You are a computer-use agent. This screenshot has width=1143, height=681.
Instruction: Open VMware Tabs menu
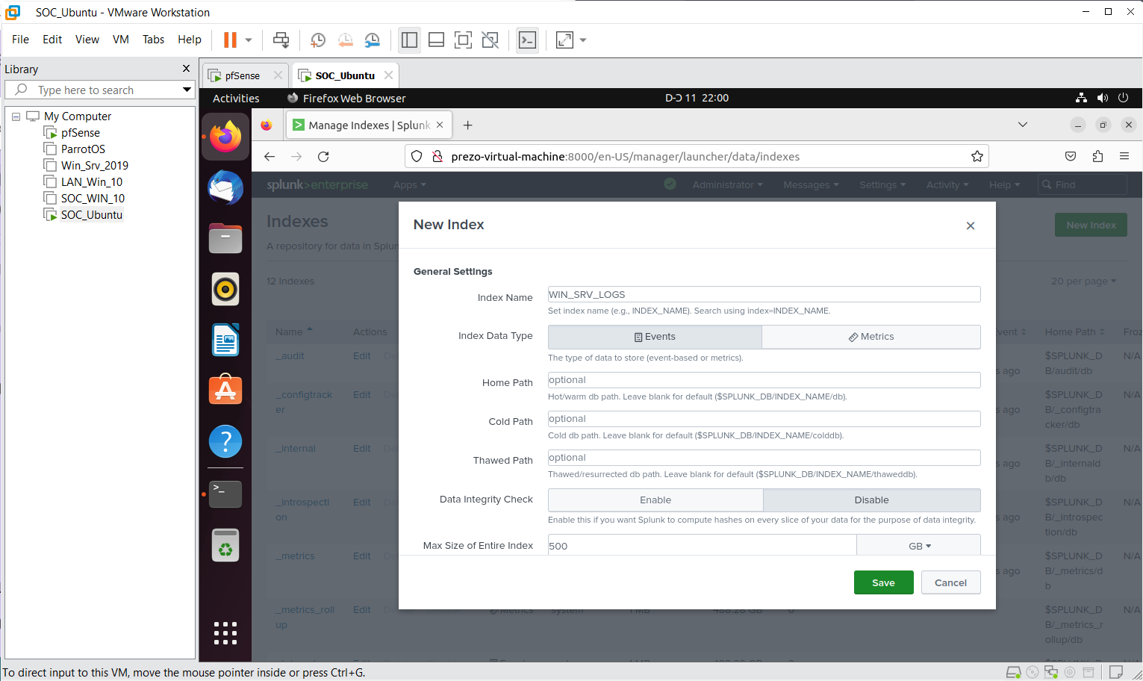153,40
